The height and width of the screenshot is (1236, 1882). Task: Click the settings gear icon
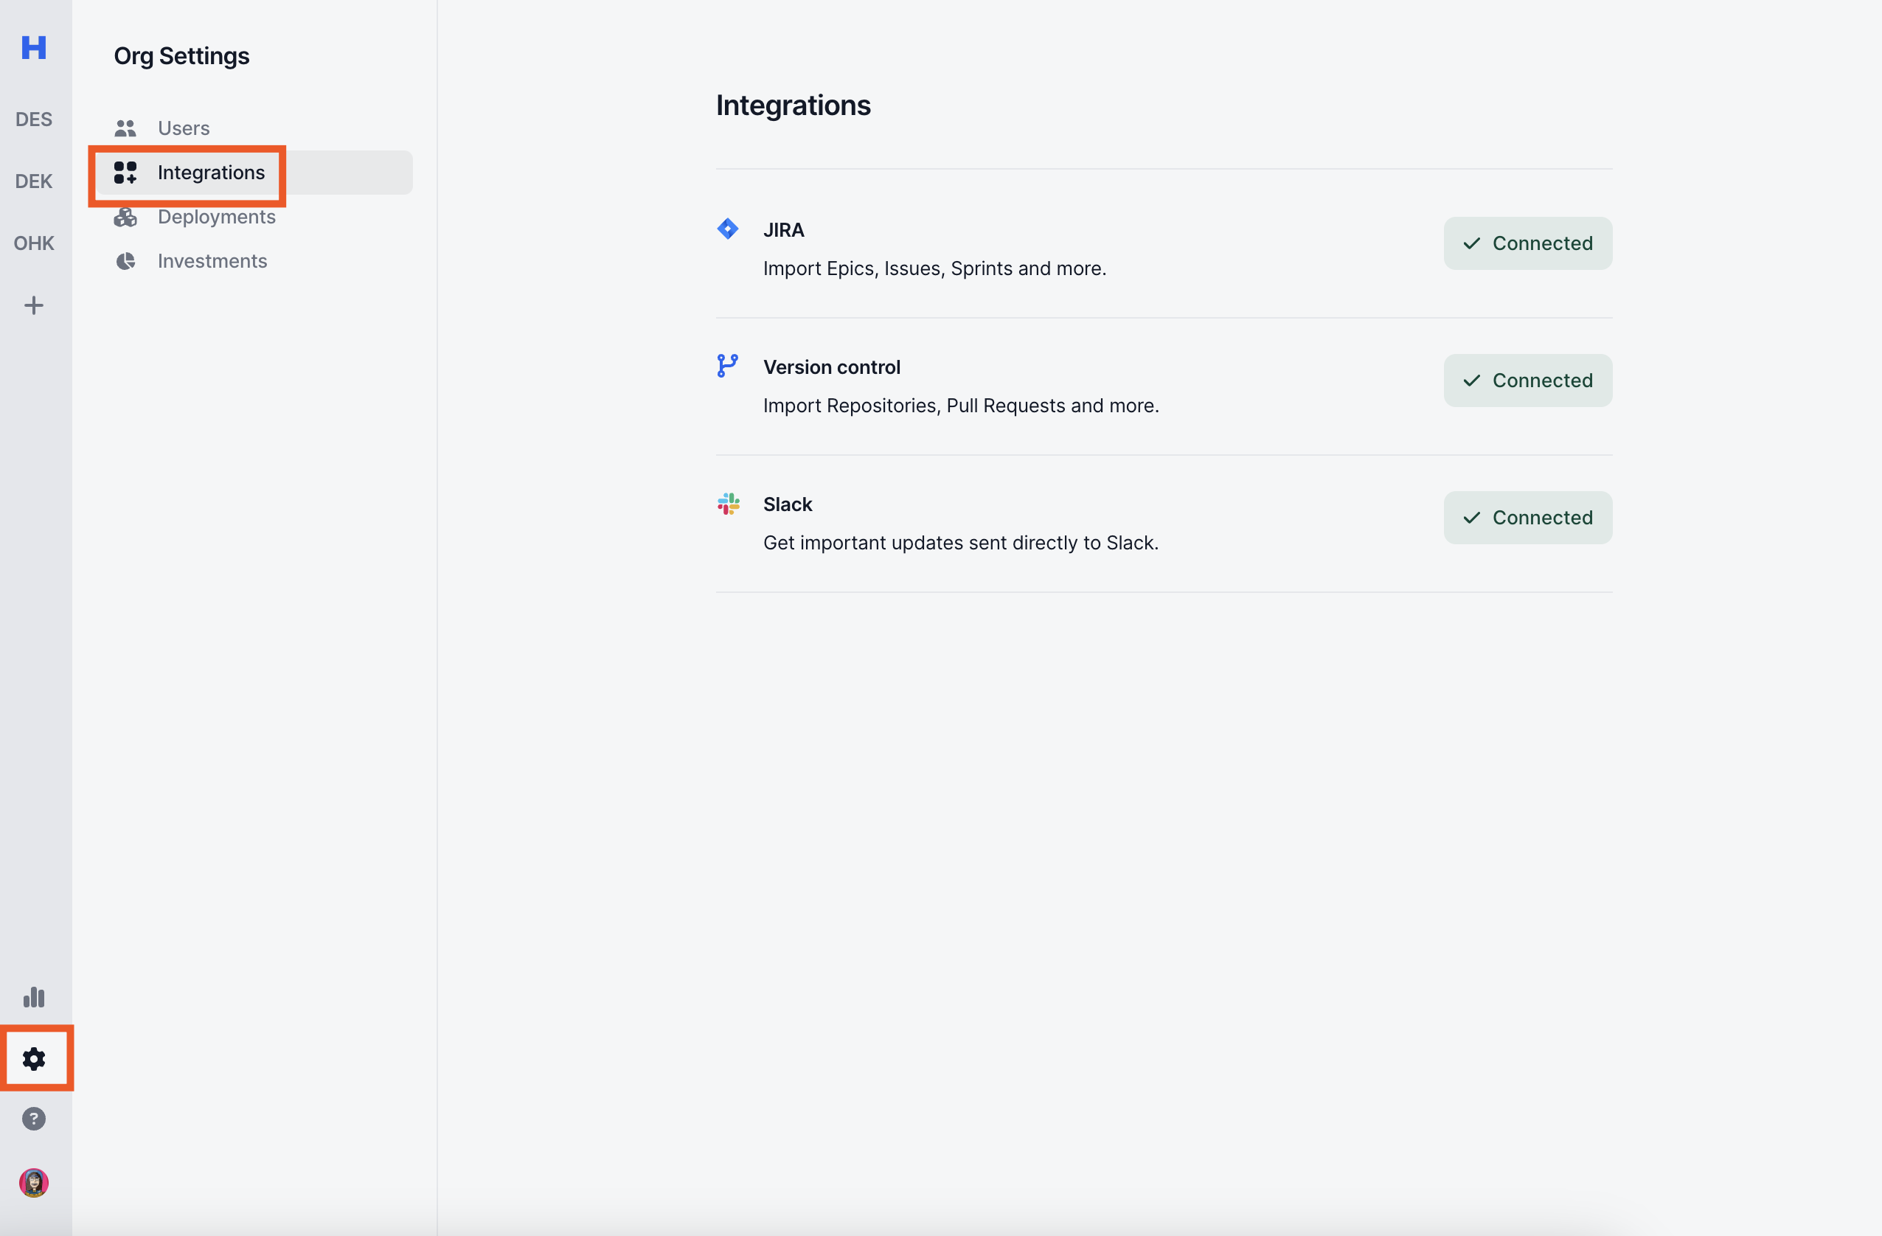pos(33,1058)
